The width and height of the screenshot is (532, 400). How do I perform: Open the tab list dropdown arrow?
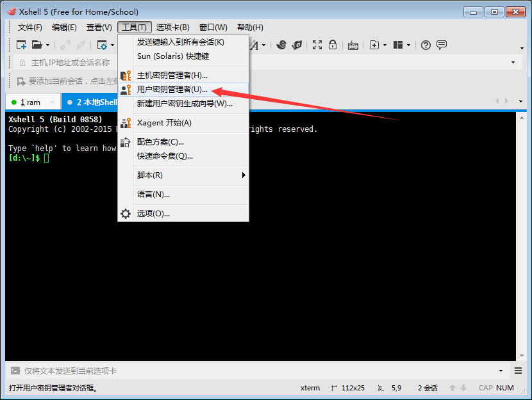(x=520, y=101)
